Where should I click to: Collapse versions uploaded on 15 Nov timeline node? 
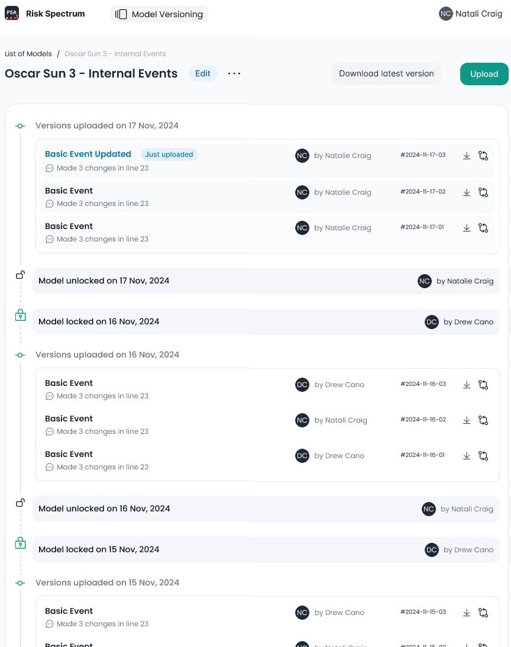20,583
